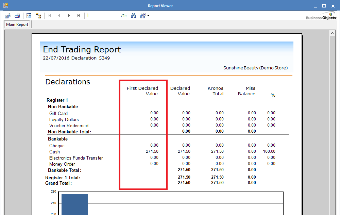
Task: Advance to next page with forward arrow
Action: coord(69,15)
